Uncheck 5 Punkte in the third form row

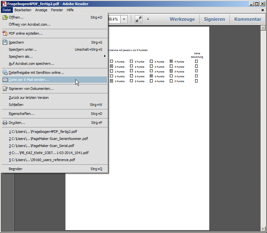coord(171,71)
